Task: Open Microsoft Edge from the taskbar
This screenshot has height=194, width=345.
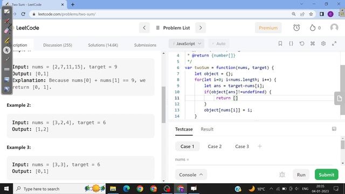Action: coord(127,189)
